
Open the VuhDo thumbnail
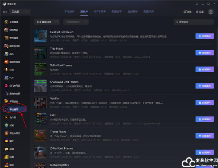(40, 103)
